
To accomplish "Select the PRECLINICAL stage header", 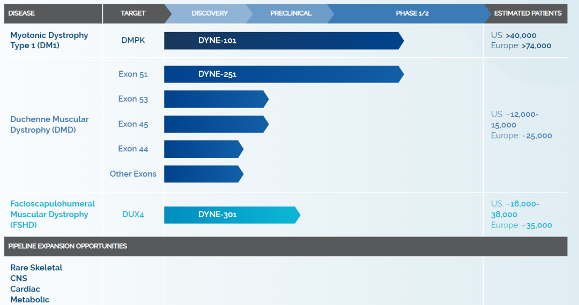I will [291, 13].
